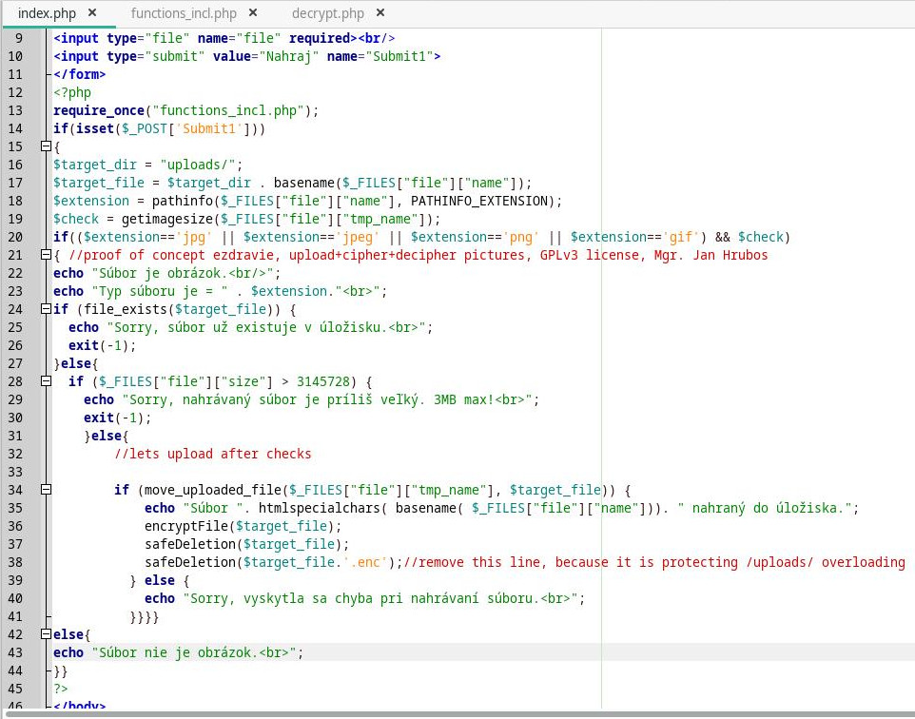915x719 pixels.
Task: Fold the move_uploaded_file block at line 34
Action: tap(45, 490)
